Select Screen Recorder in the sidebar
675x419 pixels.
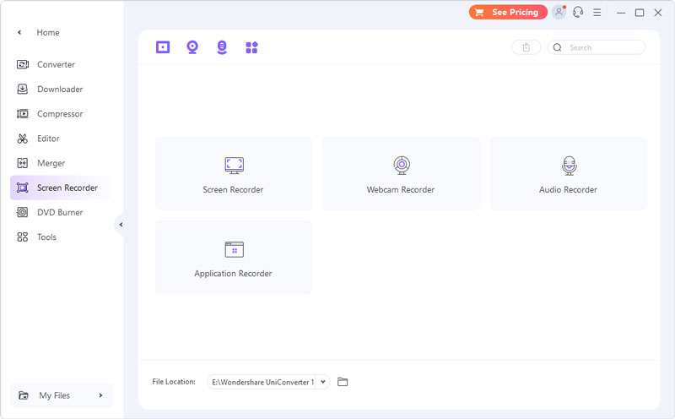point(60,188)
